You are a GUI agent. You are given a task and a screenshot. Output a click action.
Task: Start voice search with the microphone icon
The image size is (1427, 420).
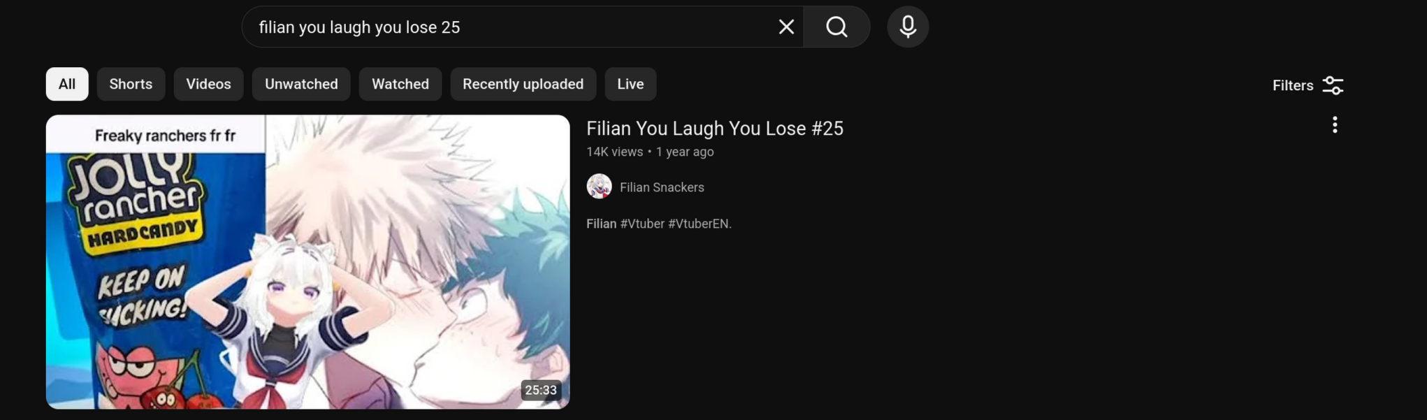(x=908, y=27)
